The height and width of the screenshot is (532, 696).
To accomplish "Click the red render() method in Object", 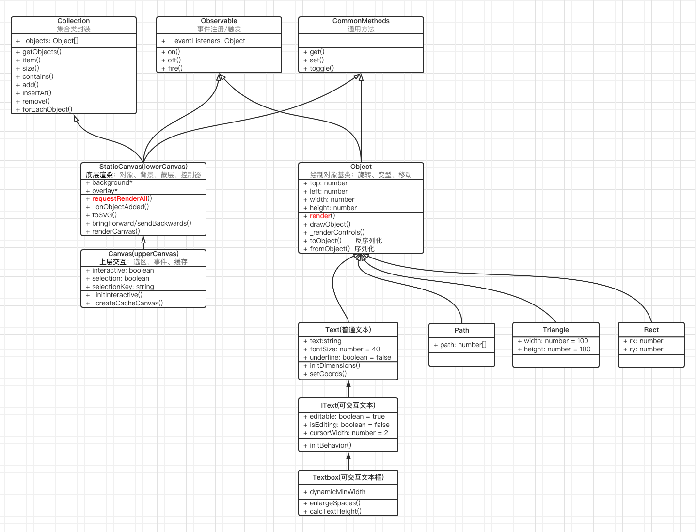I will [320, 216].
